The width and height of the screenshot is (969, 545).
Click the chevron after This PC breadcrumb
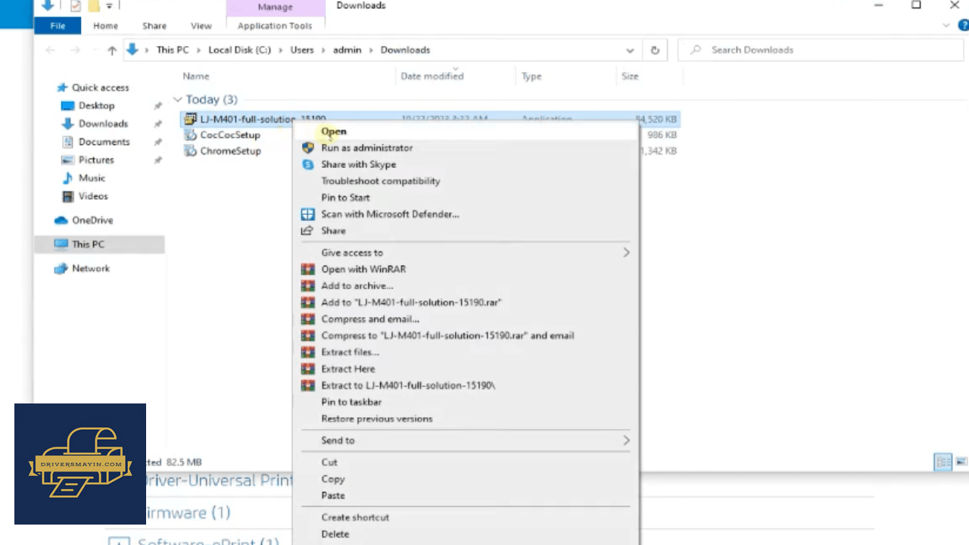pos(199,50)
